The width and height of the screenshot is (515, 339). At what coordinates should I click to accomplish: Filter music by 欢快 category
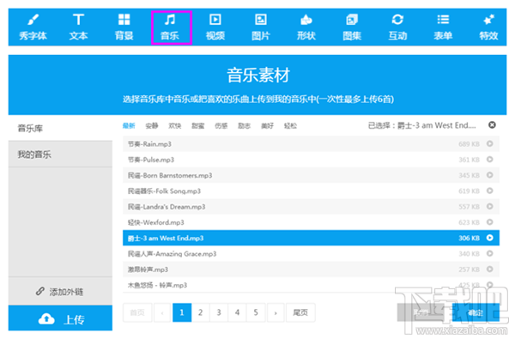click(x=175, y=126)
